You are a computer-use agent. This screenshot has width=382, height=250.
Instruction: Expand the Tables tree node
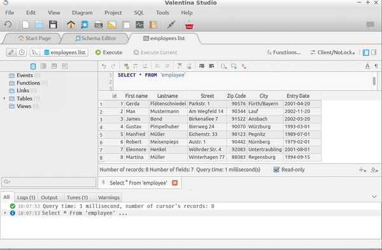(4, 99)
